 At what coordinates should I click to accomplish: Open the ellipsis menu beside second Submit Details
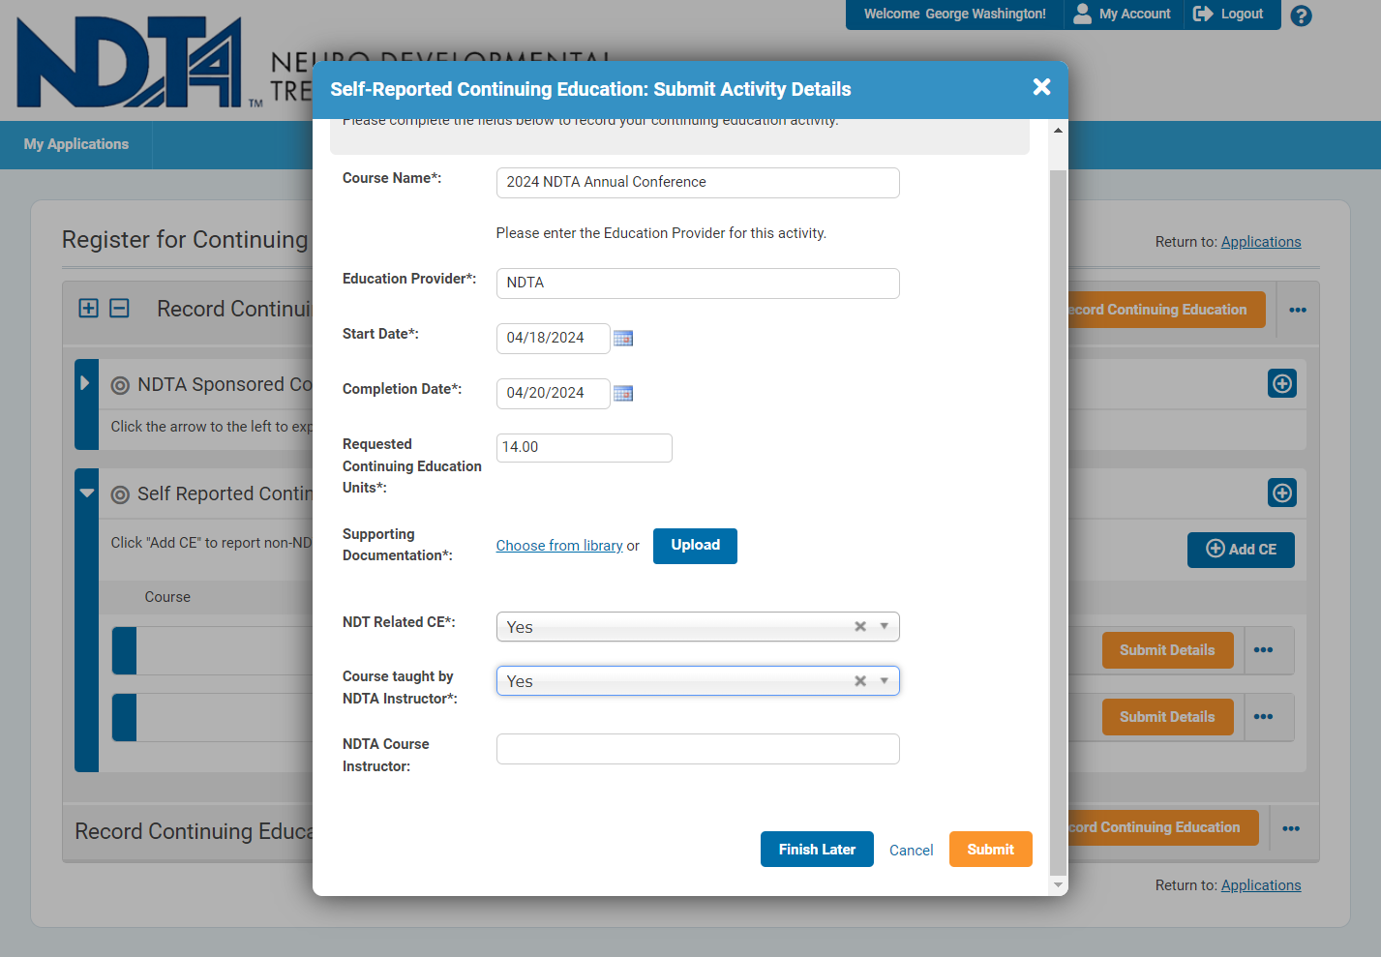pyautogui.click(x=1263, y=717)
